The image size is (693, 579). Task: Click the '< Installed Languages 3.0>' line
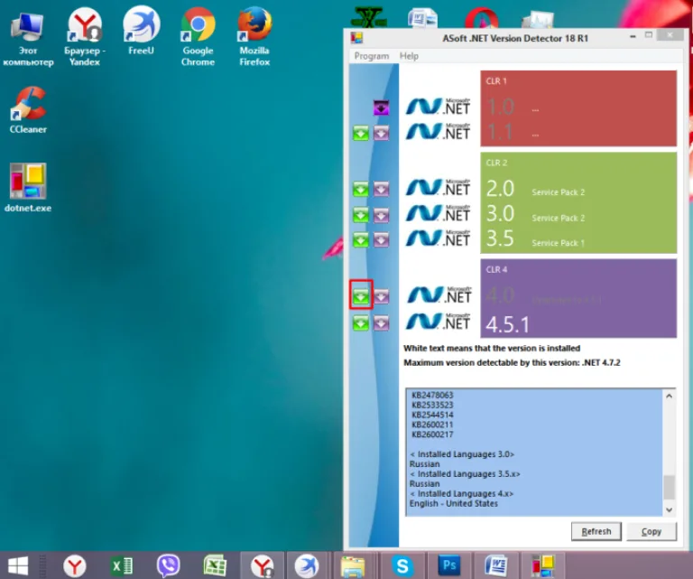[462, 454]
